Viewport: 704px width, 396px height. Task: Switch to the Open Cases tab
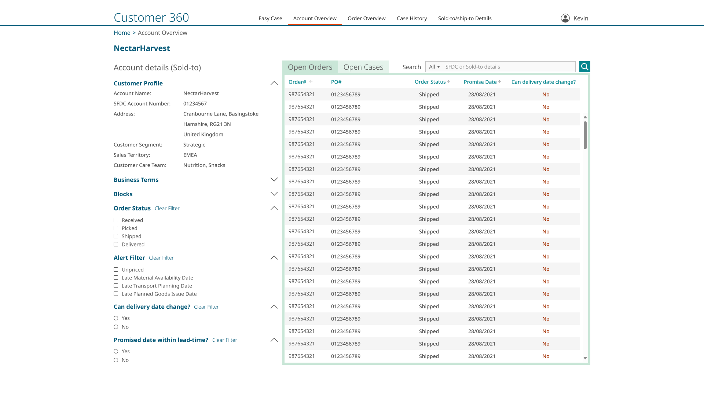pos(363,67)
